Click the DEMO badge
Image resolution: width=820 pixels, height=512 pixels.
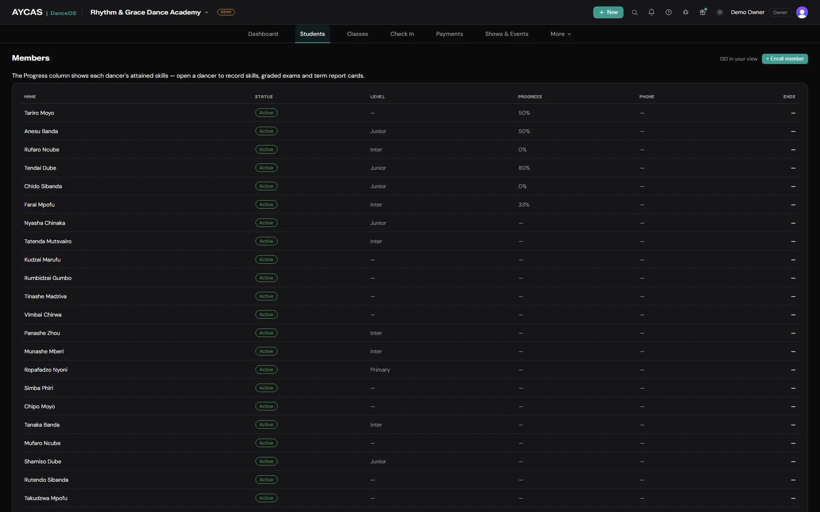click(x=226, y=12)
